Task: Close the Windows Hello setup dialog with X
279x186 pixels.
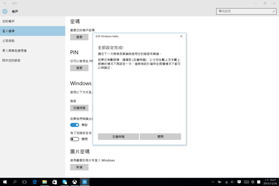Action: (x=181, y=36)
